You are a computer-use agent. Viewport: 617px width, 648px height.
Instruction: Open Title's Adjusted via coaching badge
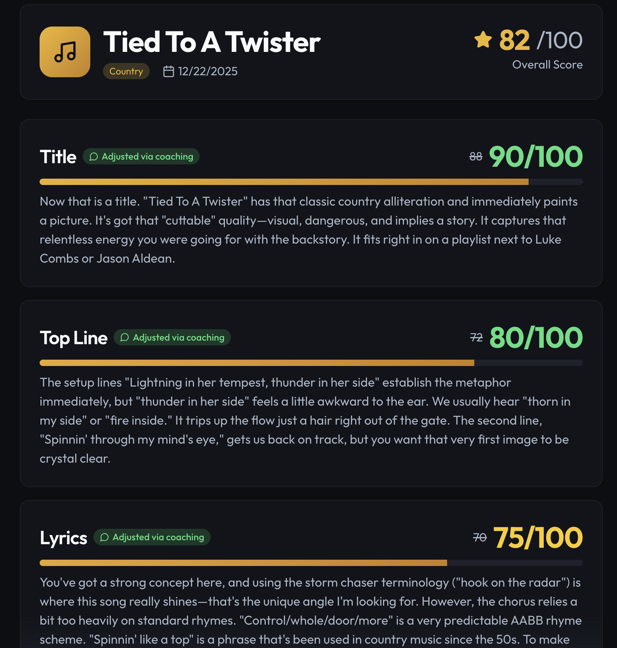click(x=141, y=156)
